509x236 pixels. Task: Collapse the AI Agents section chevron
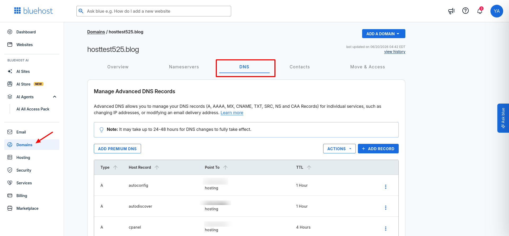pos(55,97)
